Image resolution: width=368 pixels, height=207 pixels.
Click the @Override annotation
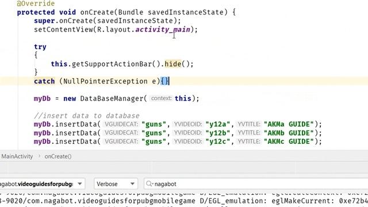pos(36,3)
